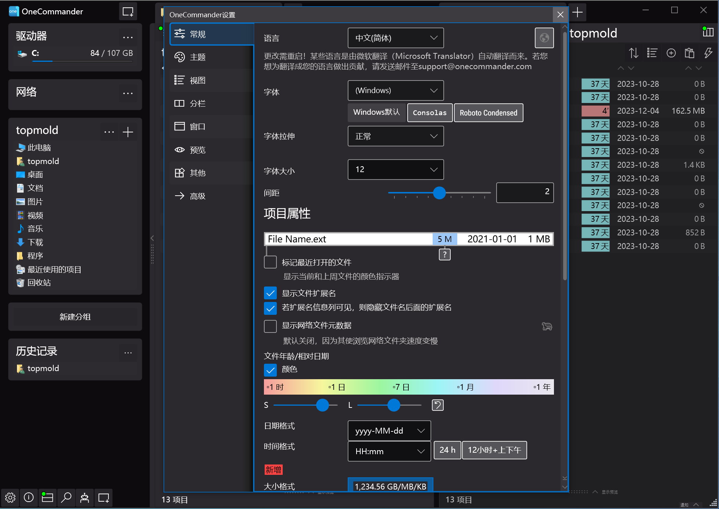This screenshot has width=719, height=509.
Task: Click the Consolas font button
Action: 430,113
